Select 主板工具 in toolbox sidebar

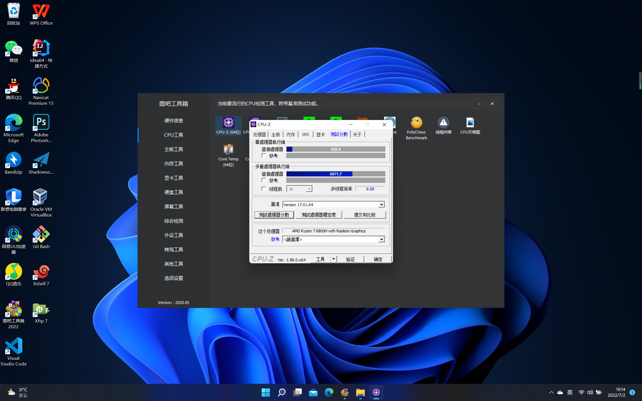point(174,149)
